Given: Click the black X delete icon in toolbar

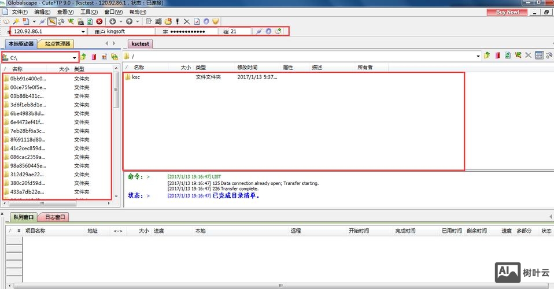Looking at the screenshot, I should pyautogui.click(x=186, y=21).
